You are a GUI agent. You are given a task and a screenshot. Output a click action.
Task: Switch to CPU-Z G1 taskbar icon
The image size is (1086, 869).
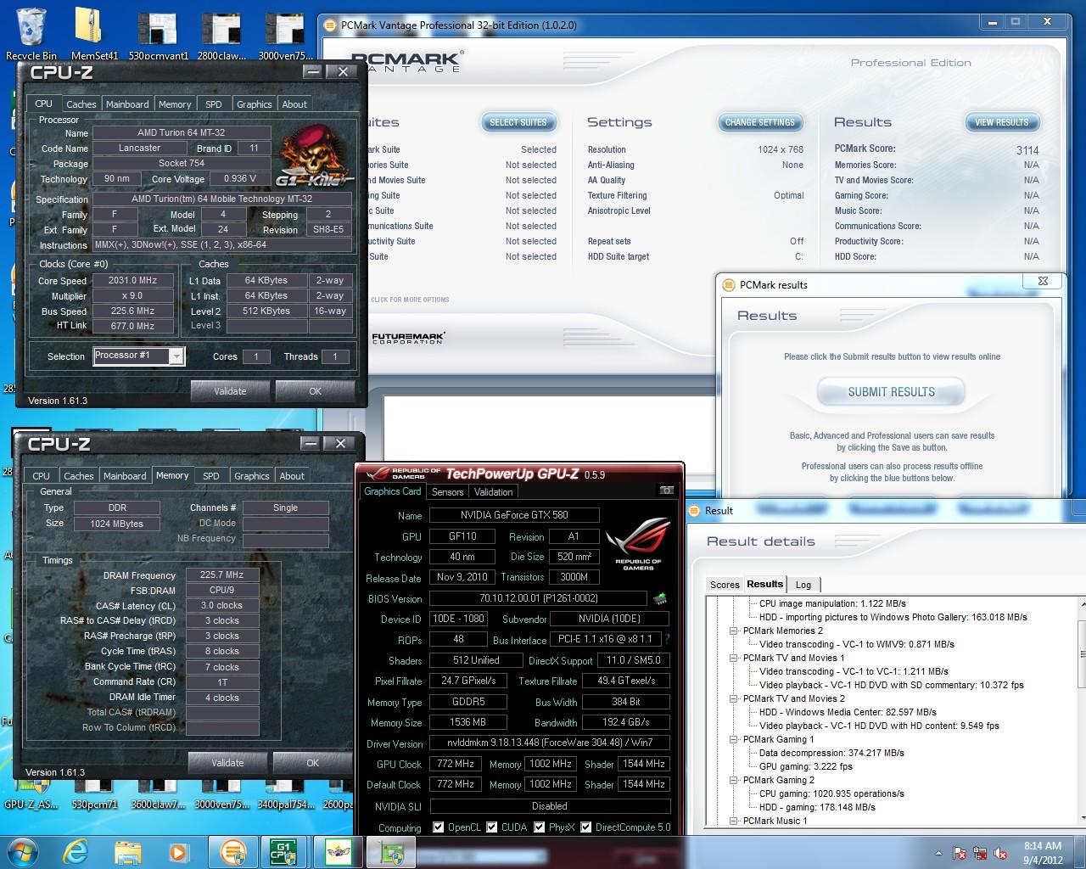point(283,851)
